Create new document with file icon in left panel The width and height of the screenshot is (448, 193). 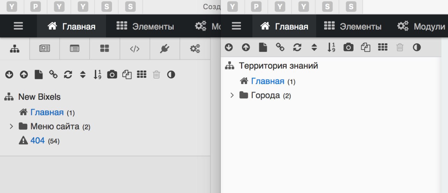pyautogui.click(x=38, y=74)
